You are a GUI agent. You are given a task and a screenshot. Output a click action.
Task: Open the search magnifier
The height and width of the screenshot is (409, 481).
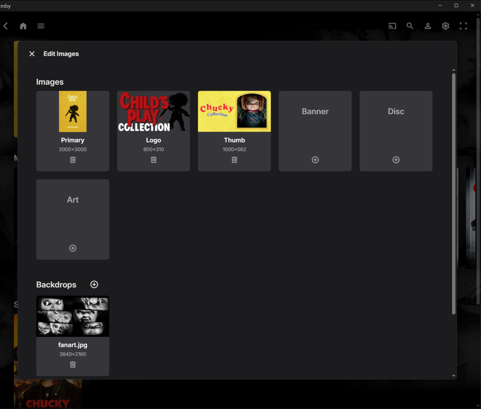(x=410, y=26)
